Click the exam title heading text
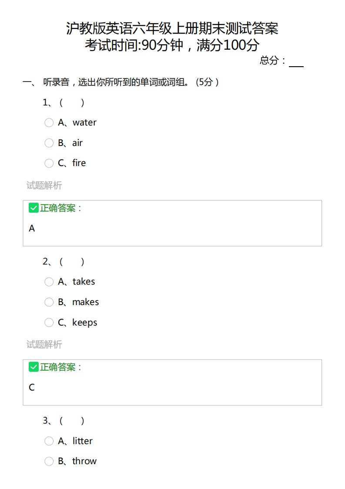The width and height of the screenshot is (345, 489). [172, 28]
